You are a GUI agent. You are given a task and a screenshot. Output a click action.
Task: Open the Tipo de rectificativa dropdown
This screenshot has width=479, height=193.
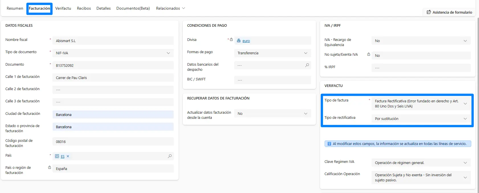(x=465, y=119)
